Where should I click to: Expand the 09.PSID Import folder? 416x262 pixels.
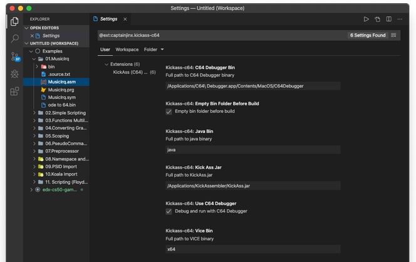click(x=34, y=167)
